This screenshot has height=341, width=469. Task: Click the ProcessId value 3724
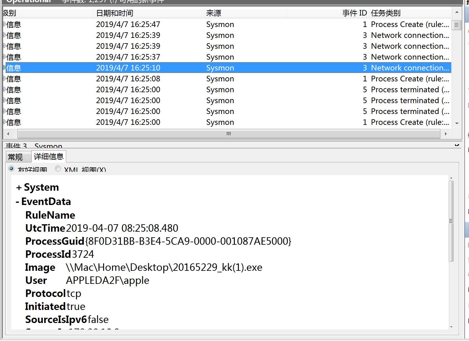(83, 254)
